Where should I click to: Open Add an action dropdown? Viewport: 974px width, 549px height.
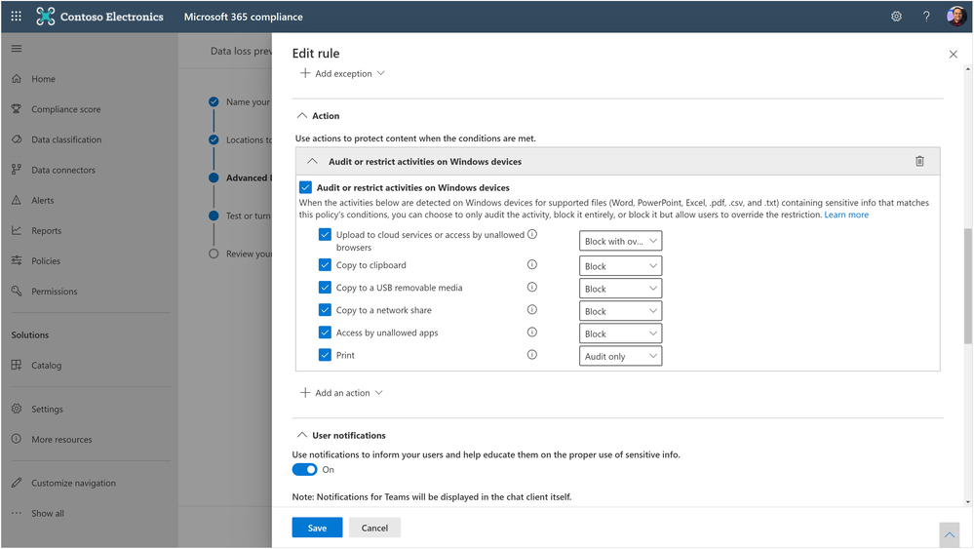coord(341,393)
